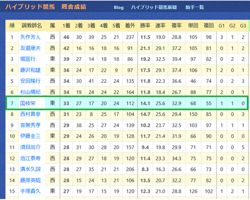Select 西村真幸's 単回 value 150
This screenshot has height=200, width=250.
pos(193,115)
